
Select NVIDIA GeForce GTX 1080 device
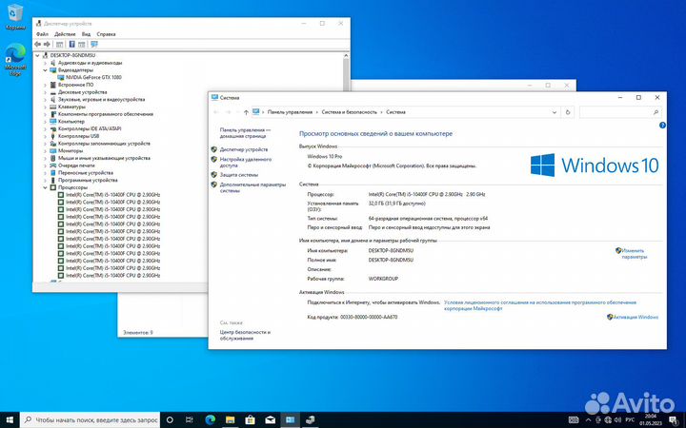point(93,77)
